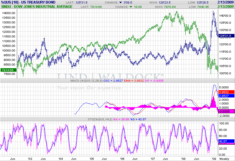
Task: Click the CHANGE 18.08 value in Dow row
Action: pos(138,7)
